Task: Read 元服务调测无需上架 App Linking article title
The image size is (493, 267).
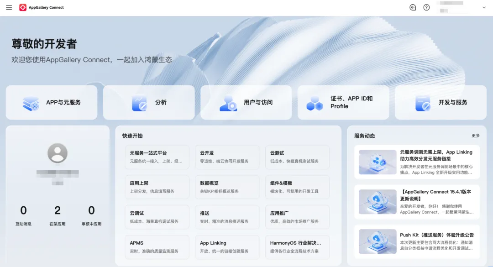Action: pyautogui.click(x=436, y=155)
